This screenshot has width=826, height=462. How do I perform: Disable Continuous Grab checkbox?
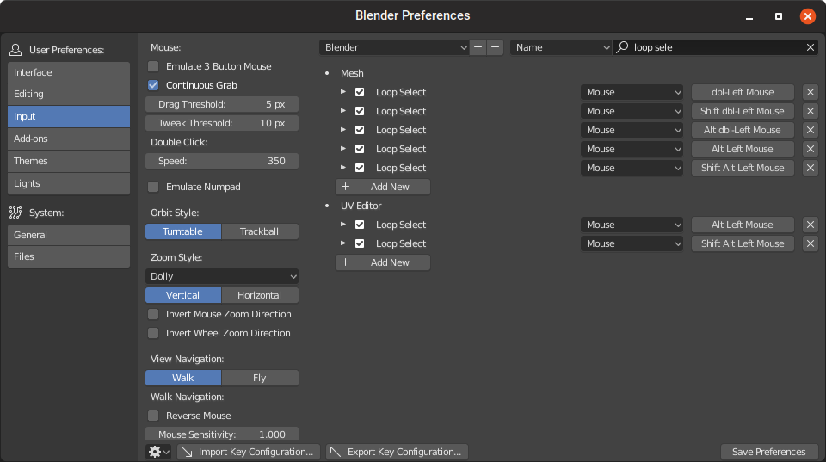(x=153, y=85)
